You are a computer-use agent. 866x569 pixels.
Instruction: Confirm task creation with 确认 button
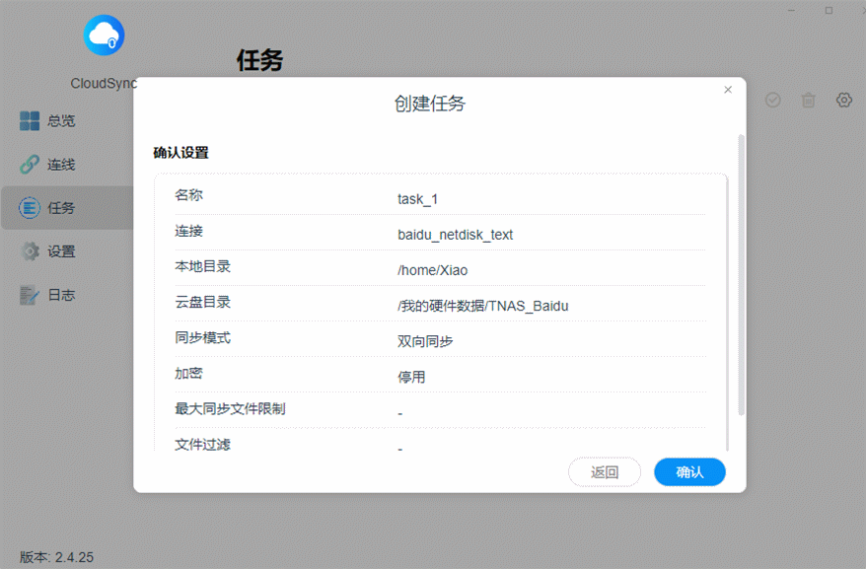click(689, 472)
